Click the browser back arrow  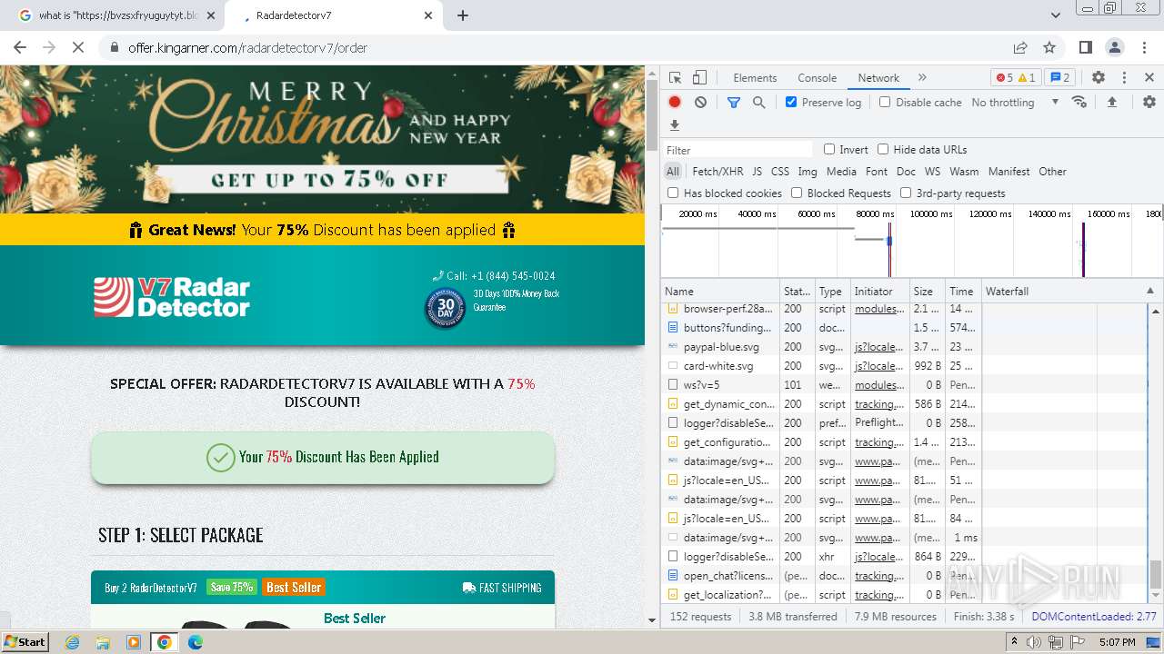(x=20, y=47)
